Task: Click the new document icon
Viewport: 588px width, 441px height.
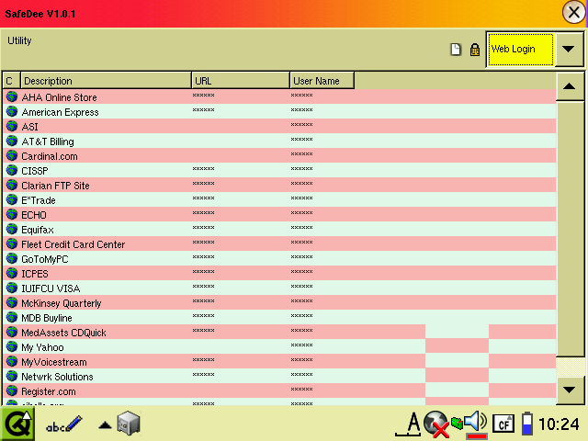Action: pyautogui.click(x=456, y=49)
